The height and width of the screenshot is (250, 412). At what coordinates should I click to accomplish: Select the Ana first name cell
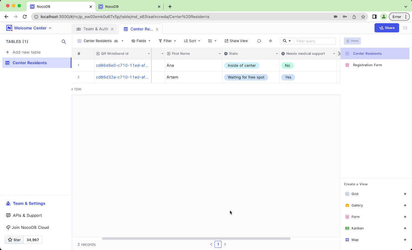193,65
